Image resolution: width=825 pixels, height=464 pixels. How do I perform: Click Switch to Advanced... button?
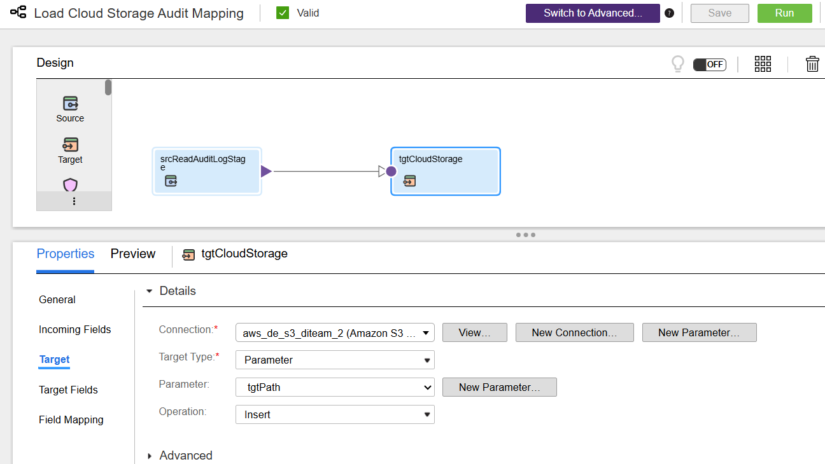point(593,13)
